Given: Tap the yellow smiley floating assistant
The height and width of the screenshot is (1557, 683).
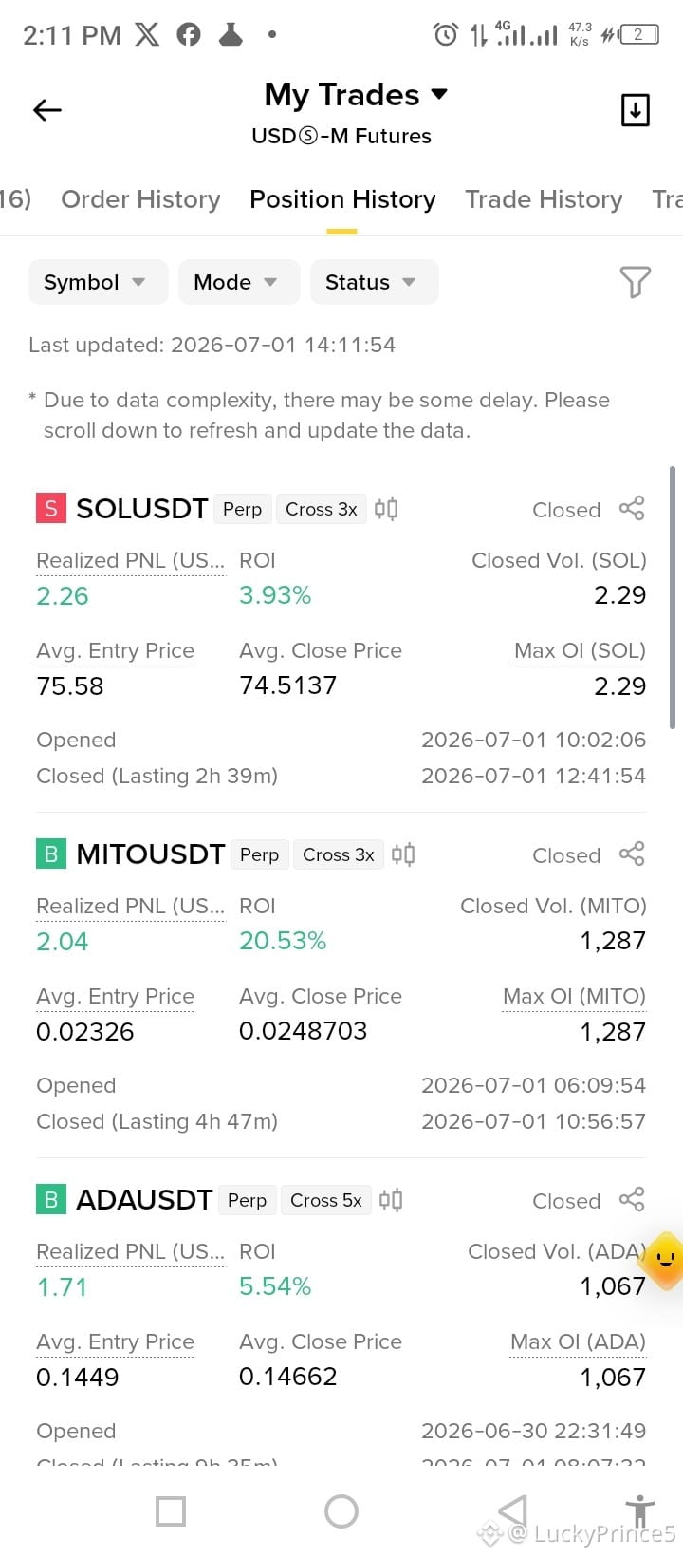Looking at the screenshot, I should (663, 1261).
